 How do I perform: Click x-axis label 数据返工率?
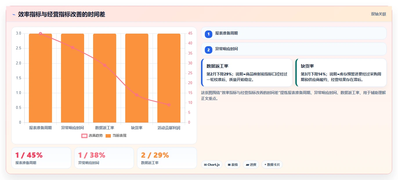coord(105,128)
